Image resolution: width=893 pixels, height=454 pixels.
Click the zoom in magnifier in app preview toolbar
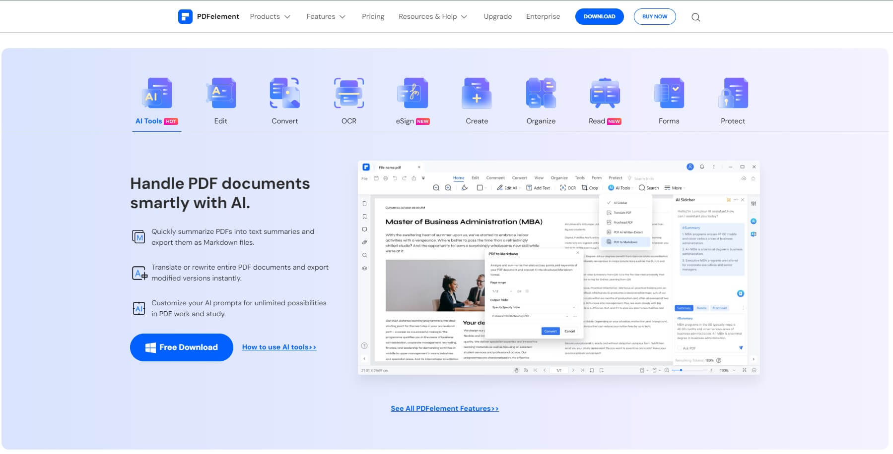[x=448, y=188]
